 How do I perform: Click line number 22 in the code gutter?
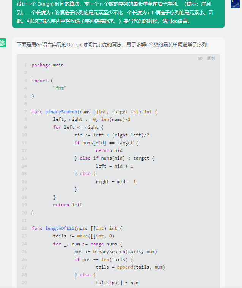point(24,228)
